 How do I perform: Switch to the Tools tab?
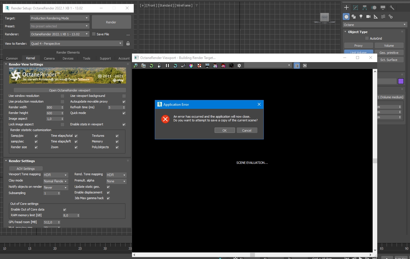[x=86, y=58]
